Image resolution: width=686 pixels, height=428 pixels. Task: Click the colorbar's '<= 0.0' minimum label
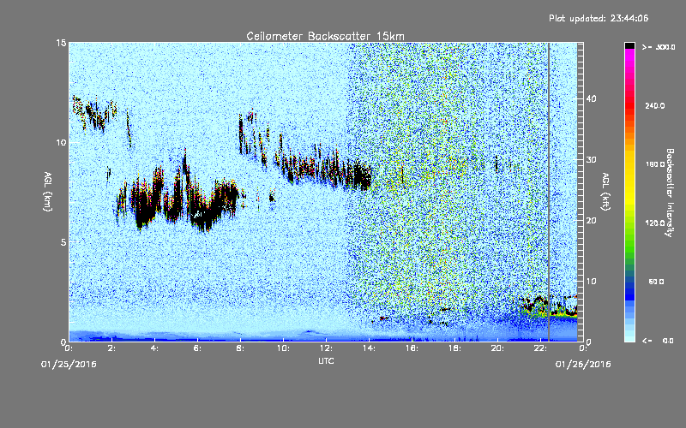pos(658,341)
